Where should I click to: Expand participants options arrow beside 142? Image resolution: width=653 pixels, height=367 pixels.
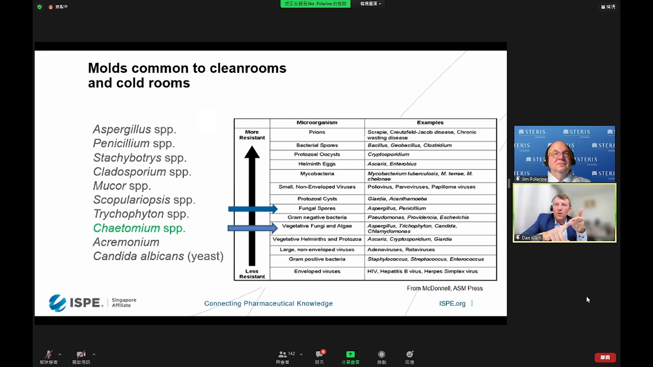point(301,354)
